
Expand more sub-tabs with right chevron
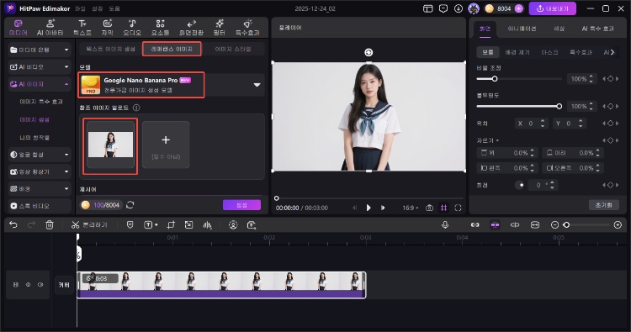coord(612,52)
